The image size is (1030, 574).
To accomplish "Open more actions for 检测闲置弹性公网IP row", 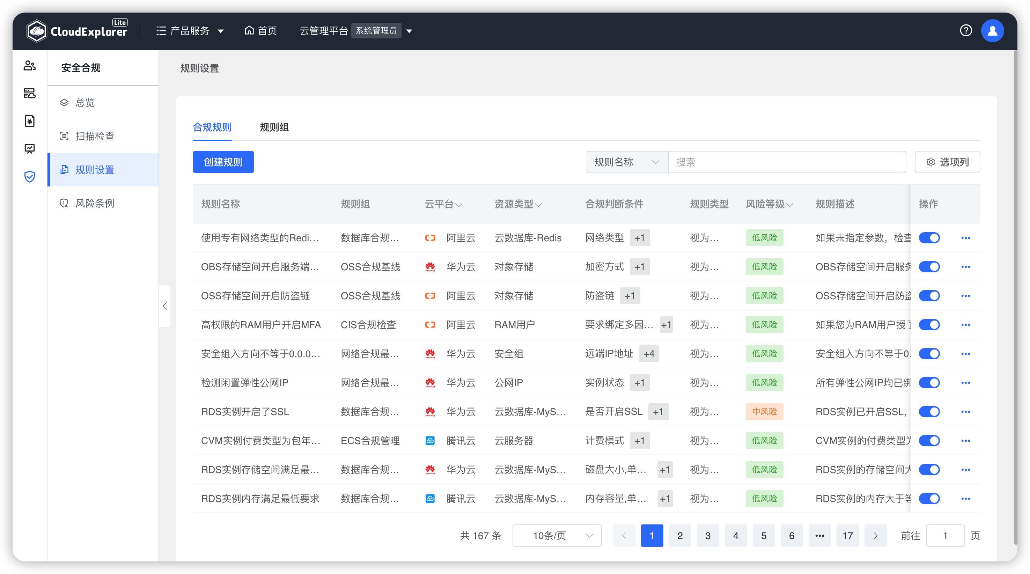I will point(965,383).
